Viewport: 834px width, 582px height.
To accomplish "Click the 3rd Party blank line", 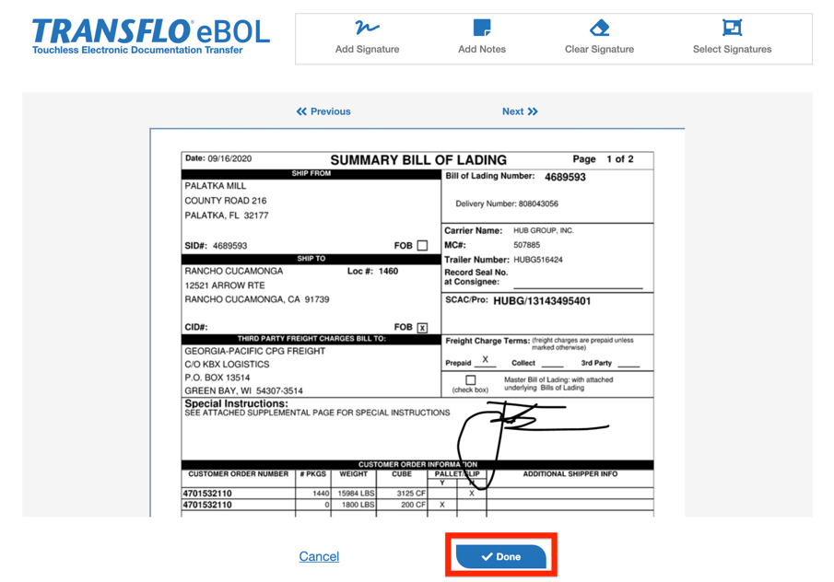I will point(628,363).
